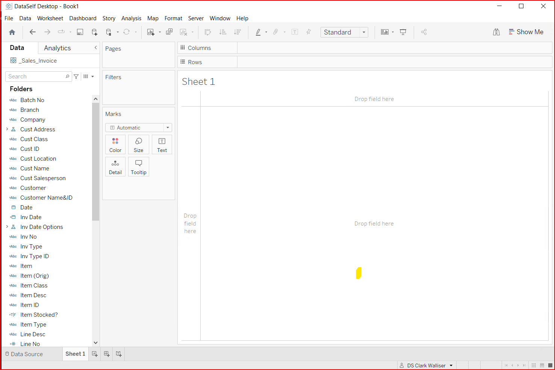Screen dimensions: 555x370
Task: Expand the Cust Address hierarchy
Action: pos(7,129)
